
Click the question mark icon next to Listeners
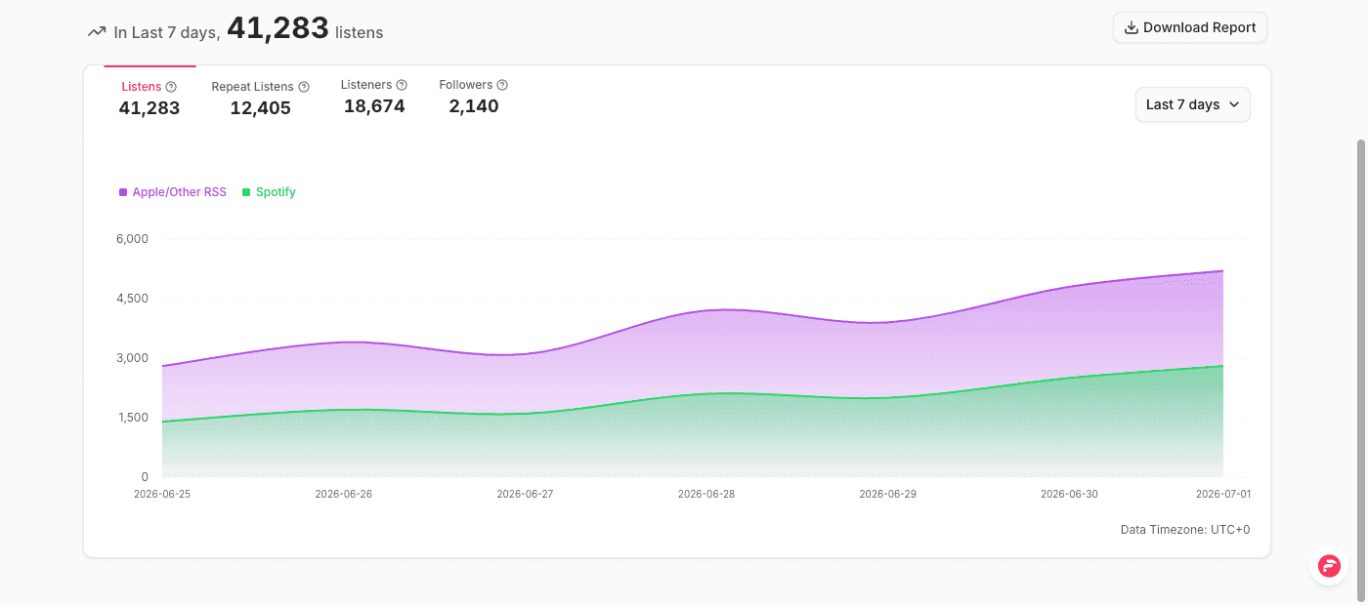coord(402,85)
